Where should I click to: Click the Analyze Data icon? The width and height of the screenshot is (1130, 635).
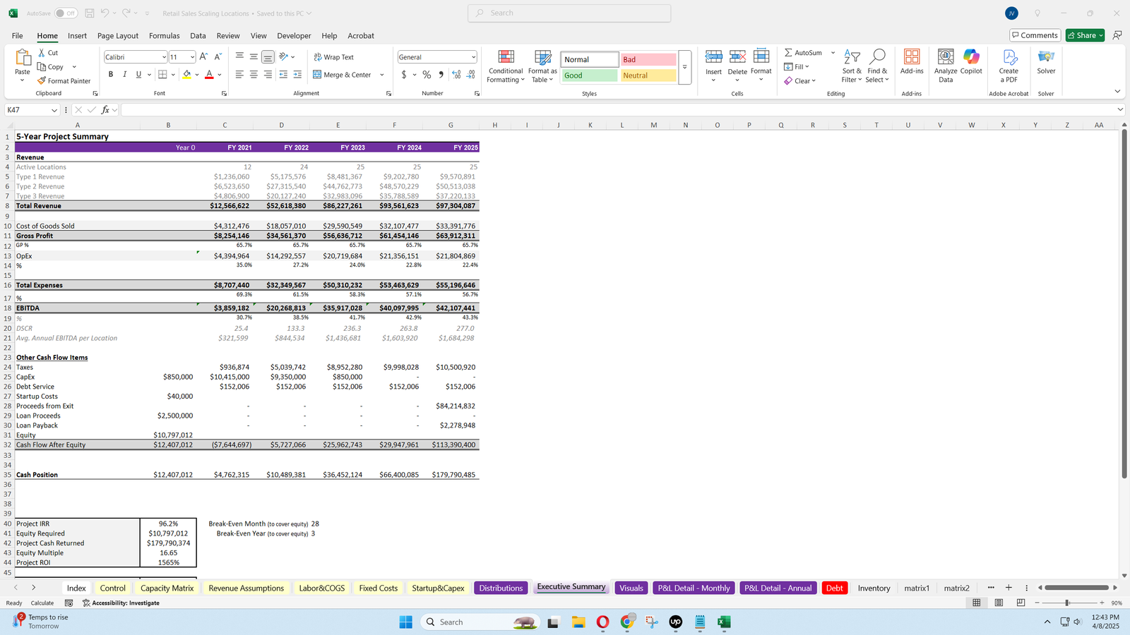click(945, 58)
